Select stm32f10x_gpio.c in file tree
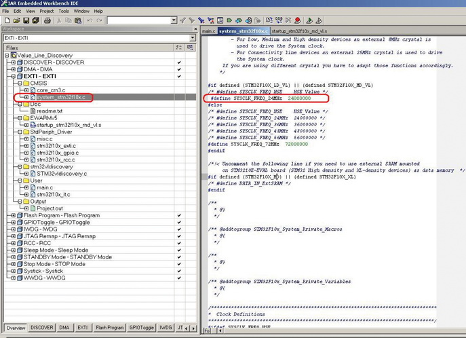466x338 pixels. coord(58,153)
